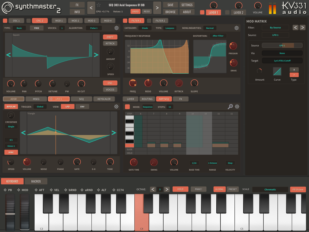Open LFO settings with its gear icon
The image size is (309, 232).
116,107
